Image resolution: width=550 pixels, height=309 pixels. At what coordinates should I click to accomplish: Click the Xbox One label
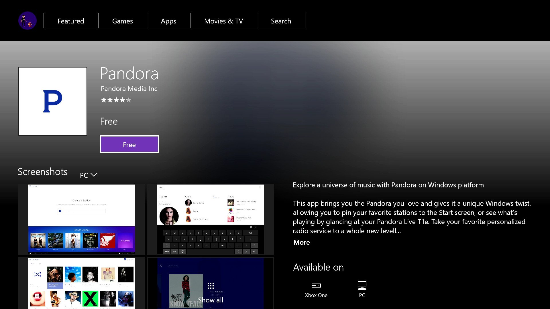pos(316,295)
